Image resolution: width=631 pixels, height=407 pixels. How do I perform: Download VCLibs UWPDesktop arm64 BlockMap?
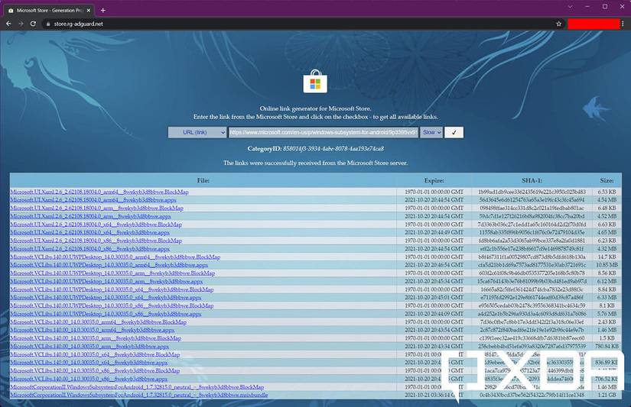tap(115, 257)
